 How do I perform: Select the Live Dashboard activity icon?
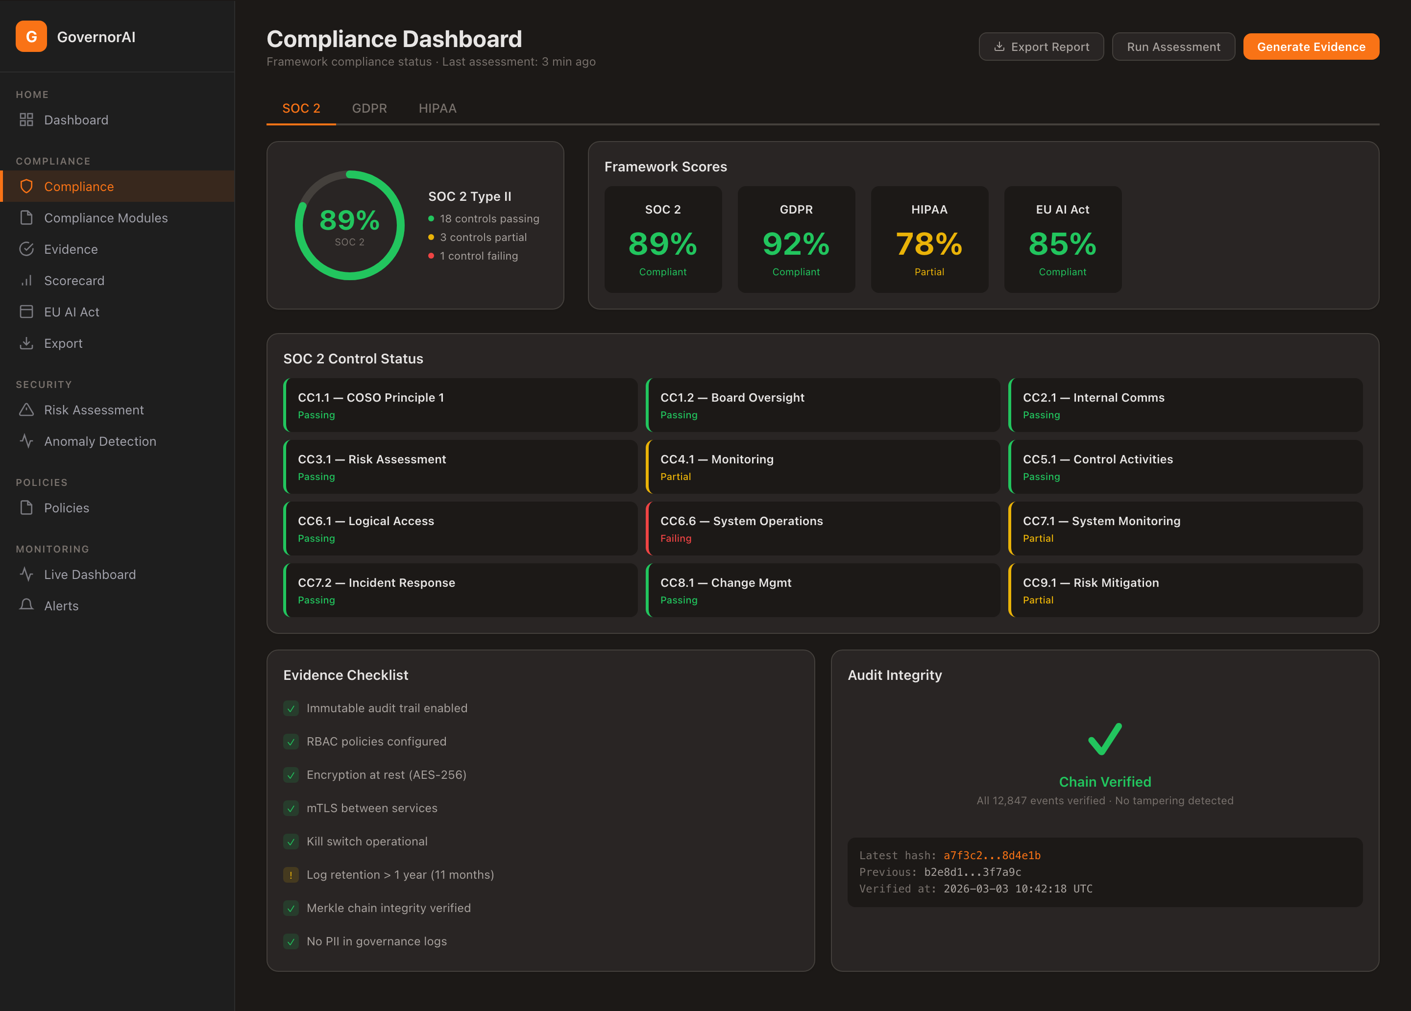(x=26, y=574)
